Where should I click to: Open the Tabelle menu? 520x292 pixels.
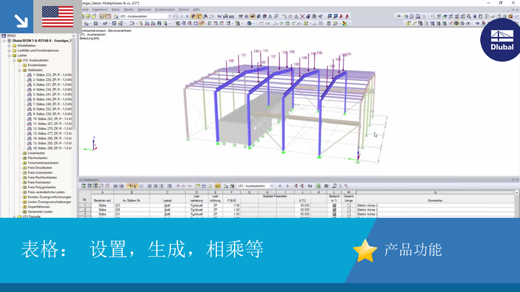tap(128, 10)
